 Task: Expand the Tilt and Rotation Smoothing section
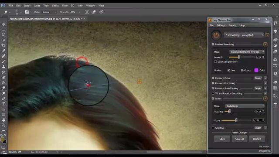click(265, 93)
